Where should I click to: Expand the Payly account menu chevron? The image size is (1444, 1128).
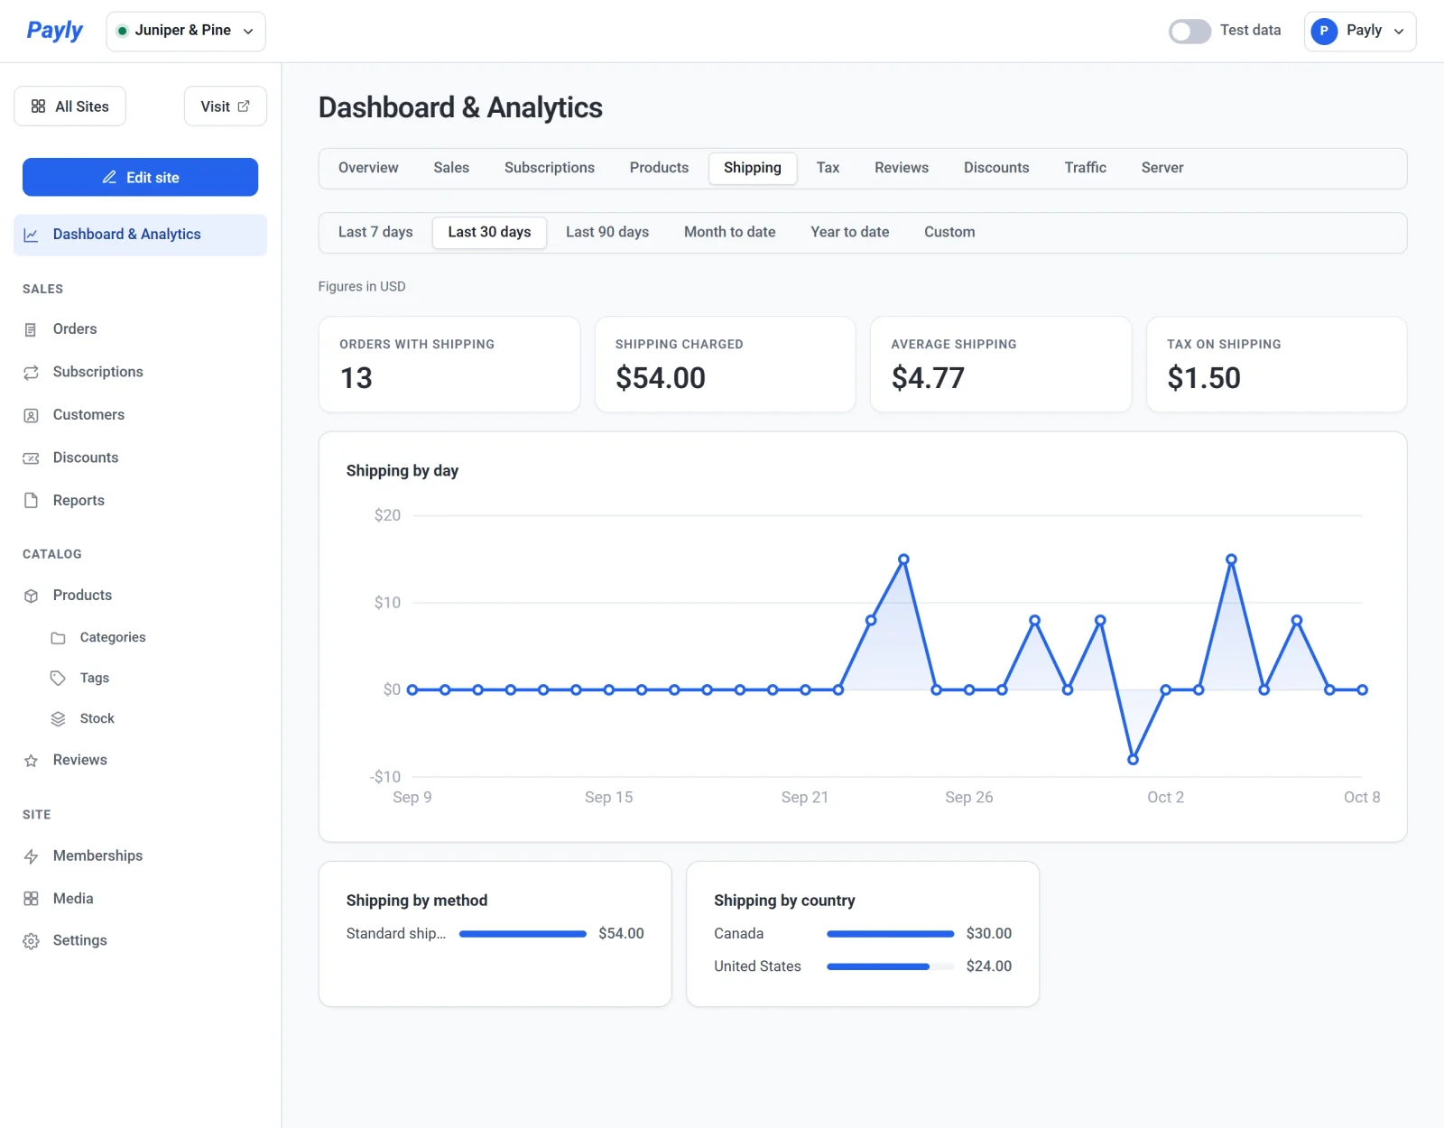coord(1399,32)
